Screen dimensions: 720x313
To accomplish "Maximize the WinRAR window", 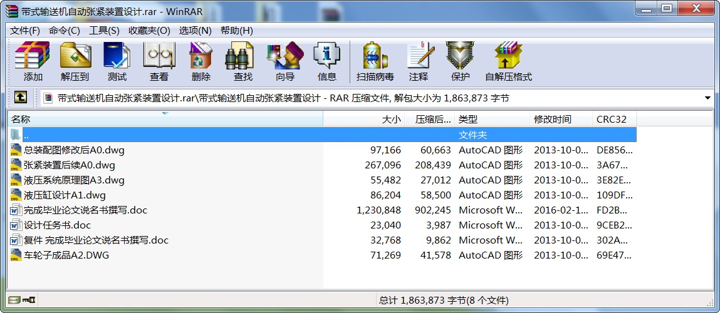I will pos(667,8).
